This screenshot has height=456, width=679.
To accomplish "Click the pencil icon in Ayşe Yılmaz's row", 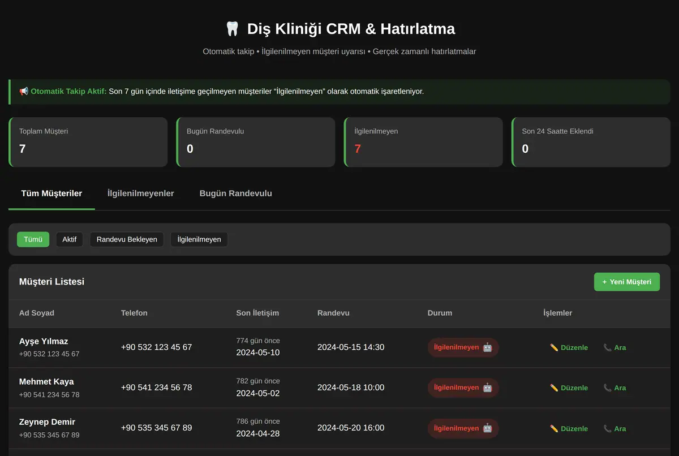I will (554, 347).
